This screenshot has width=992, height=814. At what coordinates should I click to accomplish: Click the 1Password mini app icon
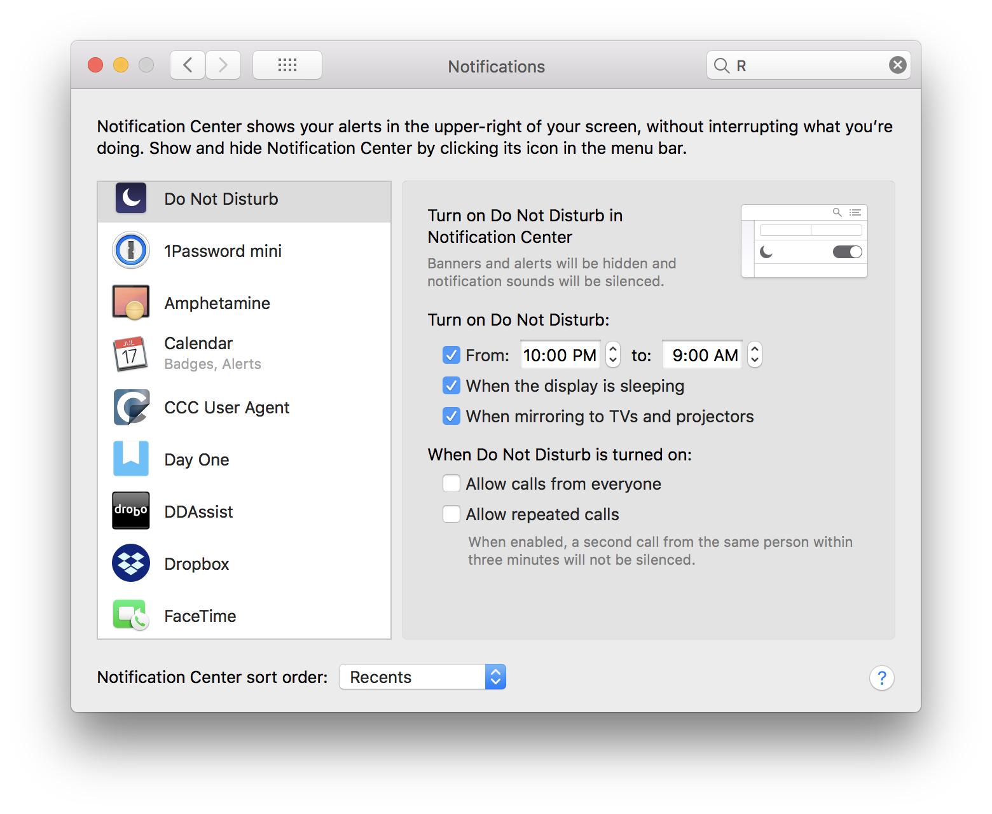point(131,251)
